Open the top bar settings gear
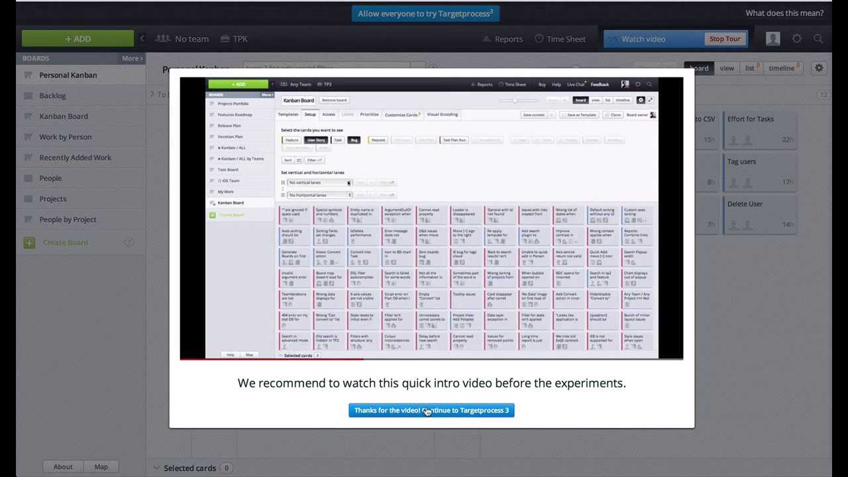Screen dimensions: 848x477 click(x=797, y=38)
